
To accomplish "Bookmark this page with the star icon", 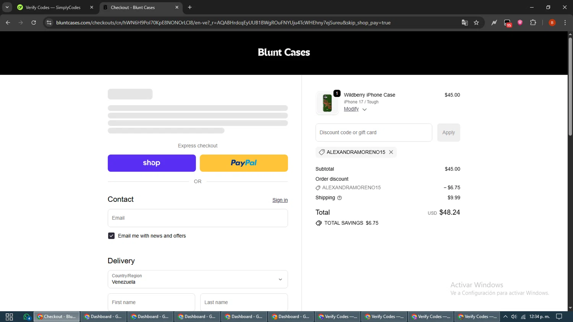I will 476,23.
